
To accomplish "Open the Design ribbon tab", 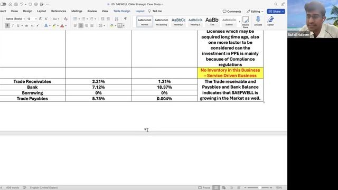I will [x=27, y=11].
